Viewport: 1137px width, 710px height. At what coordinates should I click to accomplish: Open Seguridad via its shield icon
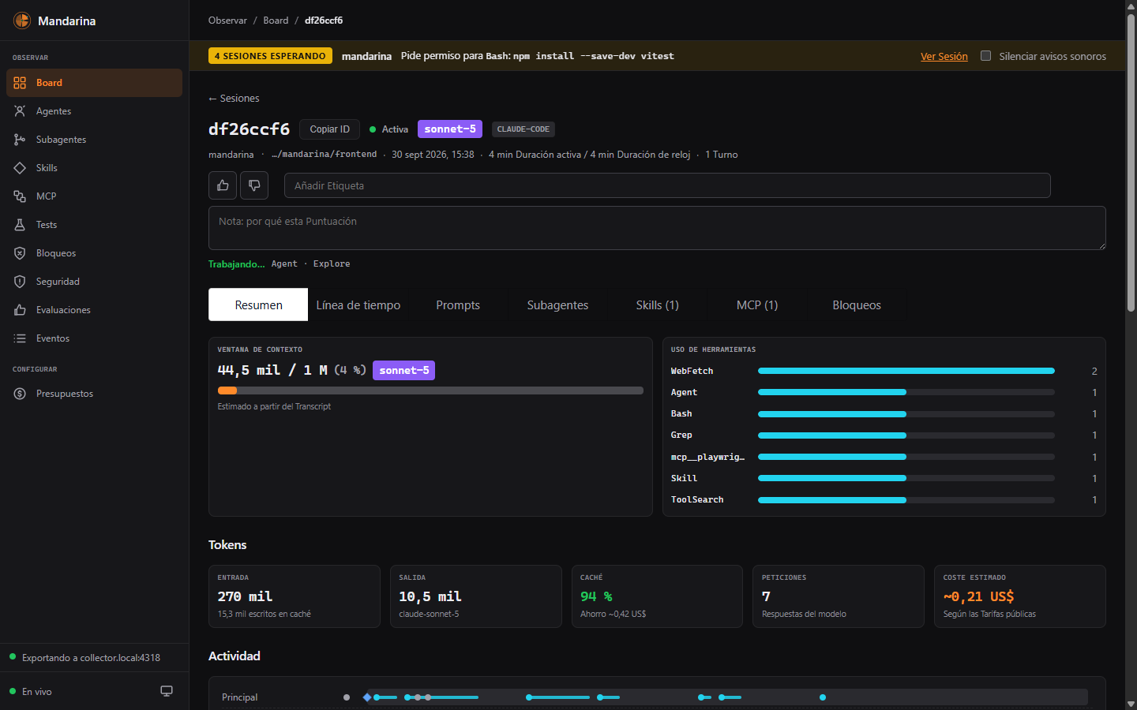tap(20, 282)
